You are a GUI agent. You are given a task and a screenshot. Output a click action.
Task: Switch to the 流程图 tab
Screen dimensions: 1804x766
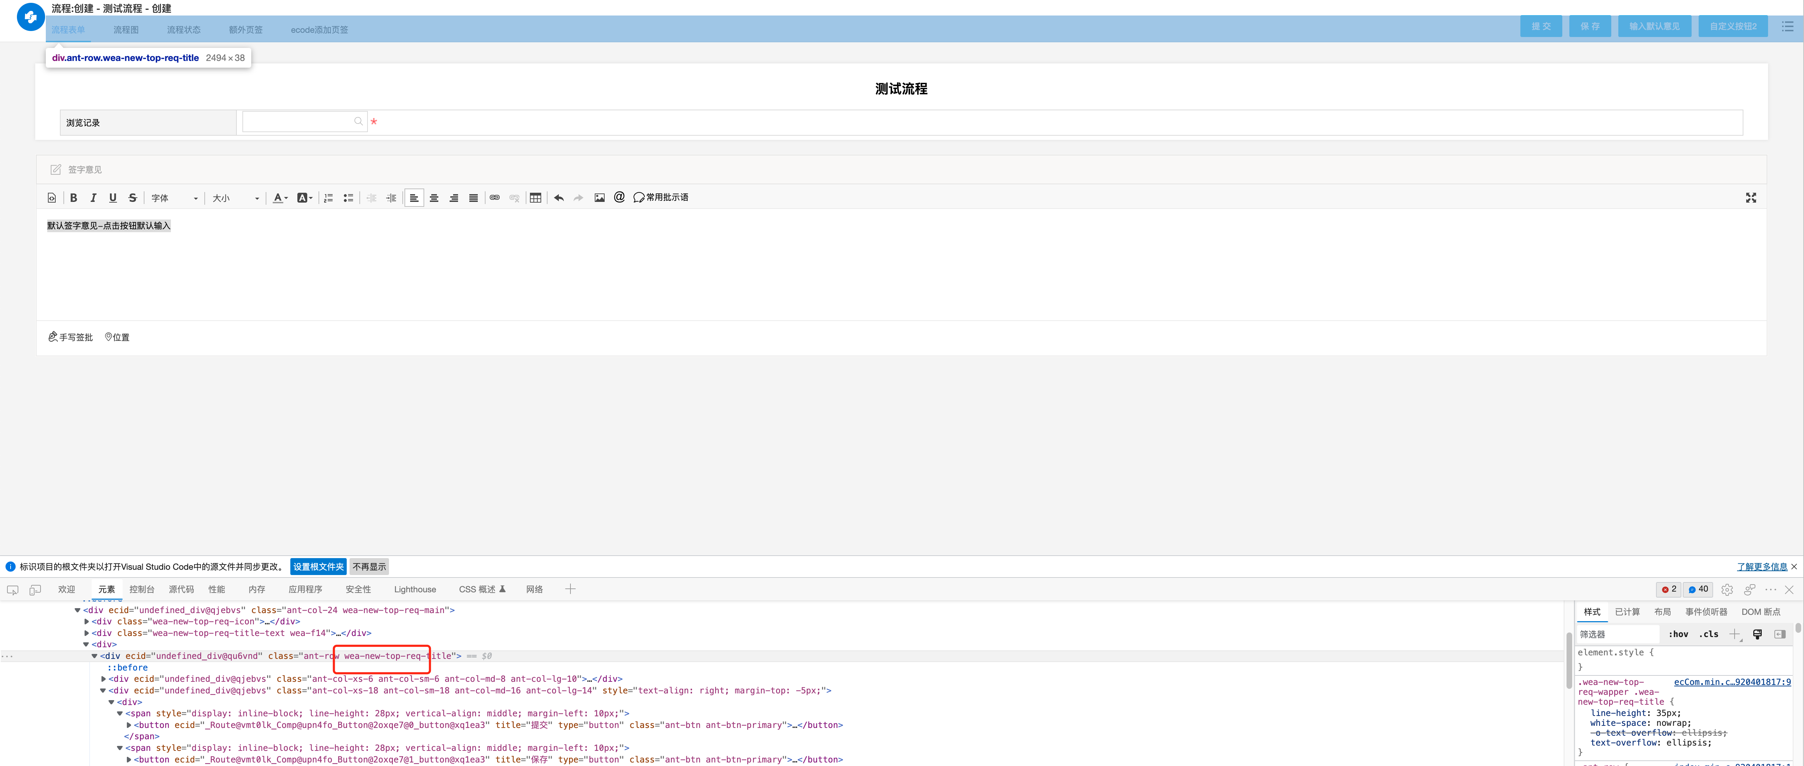tap(126, 30)
